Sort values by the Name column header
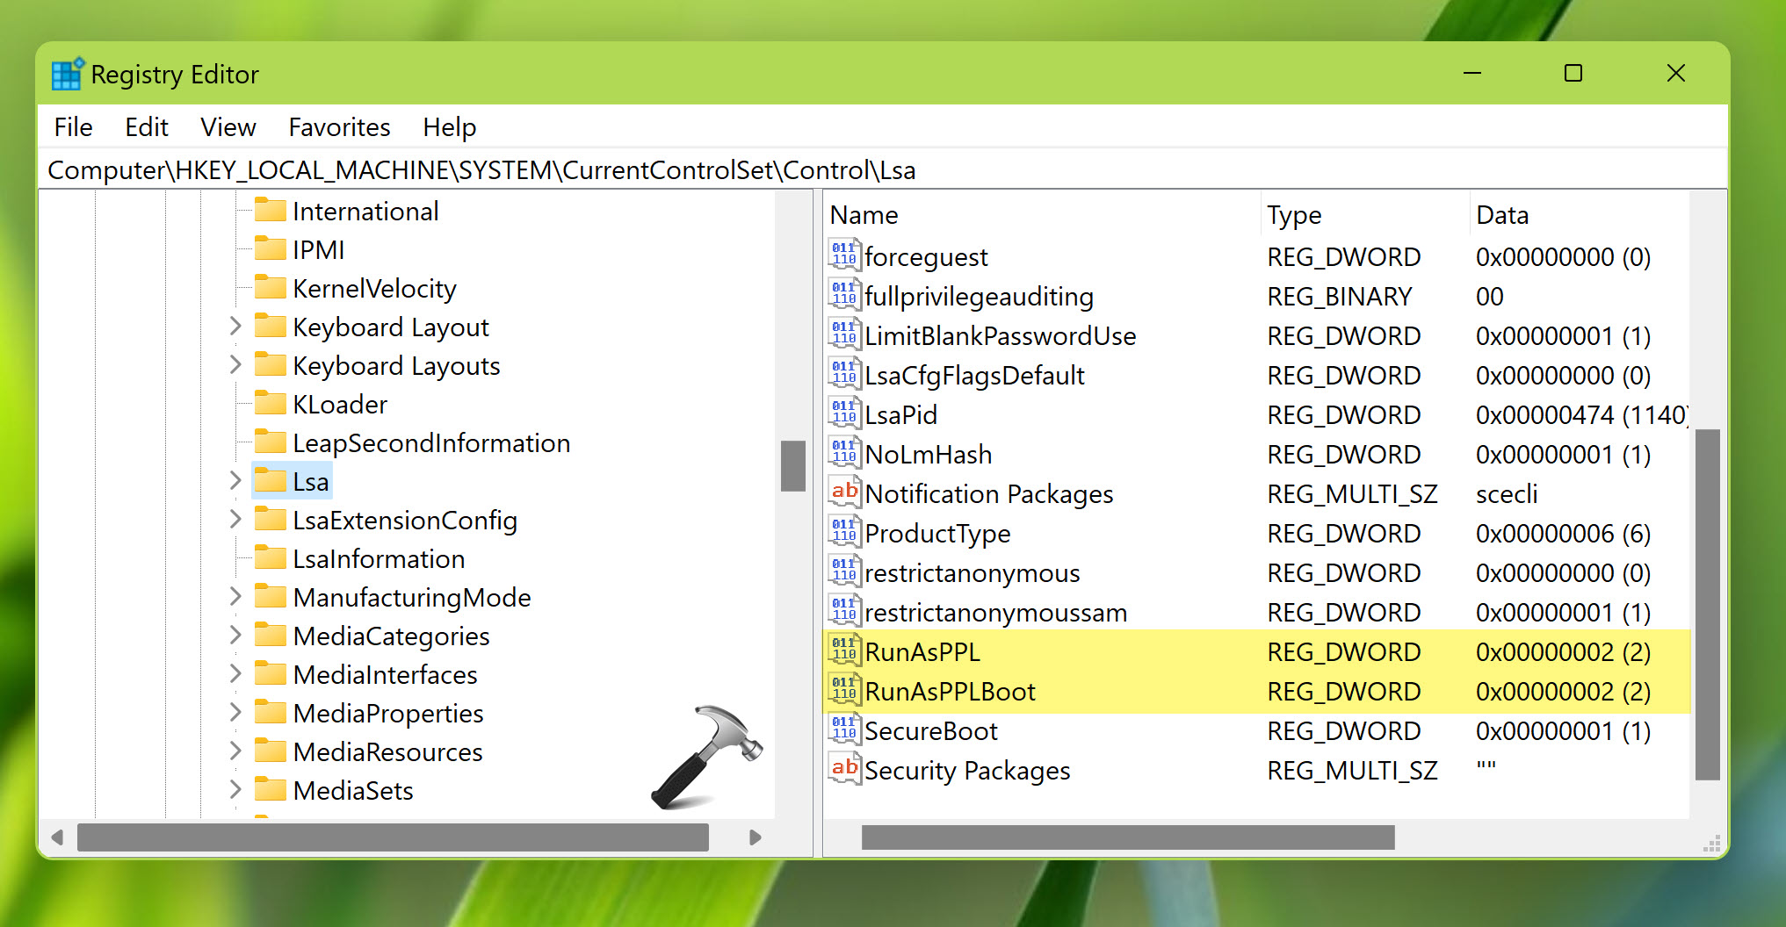The image size is (1786, 927). pyautogui.click(x=864, y=215)
